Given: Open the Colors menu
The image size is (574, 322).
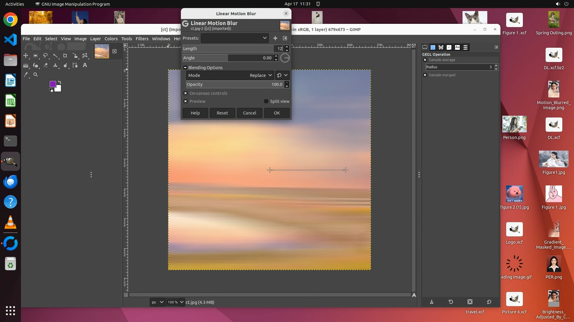Looking at the screenshot, I should coord(111,39).
